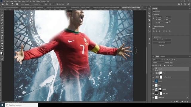The width and height of the screenshot is (191, 107).
Task: Collapse the Quick Actions section
Action: tap(153, 37)
